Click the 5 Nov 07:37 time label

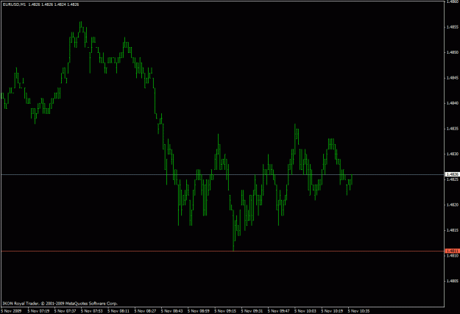[65, 311]
